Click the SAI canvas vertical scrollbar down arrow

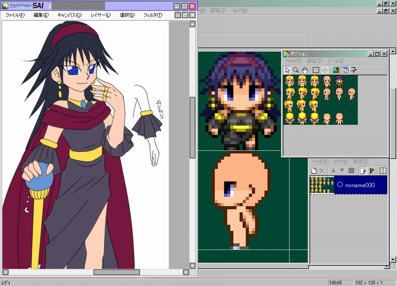192,265
